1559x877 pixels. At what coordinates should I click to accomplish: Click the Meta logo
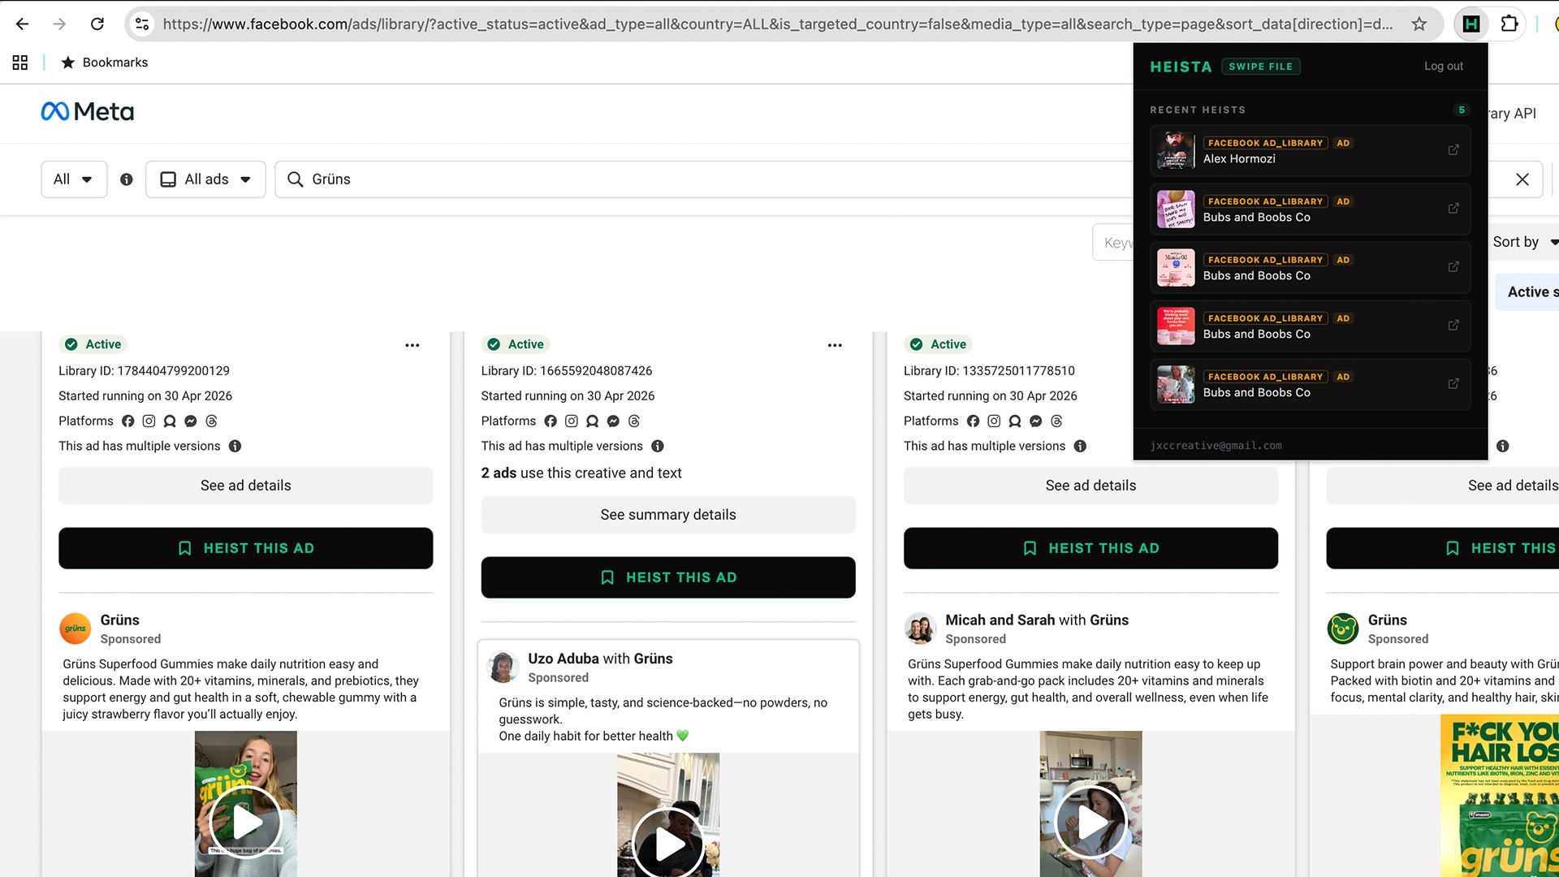[x=88, y=111]
